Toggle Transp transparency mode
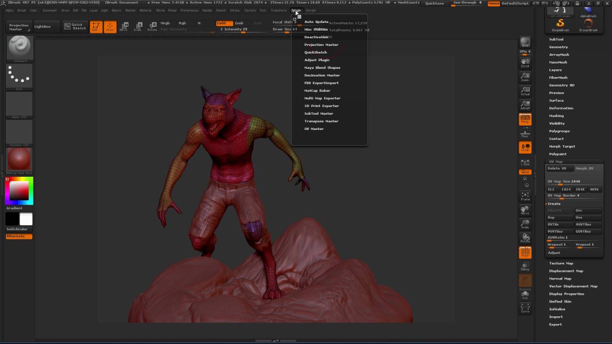This screenshot has height=344, width=612. pyautogui.click(x=525, y=267)
